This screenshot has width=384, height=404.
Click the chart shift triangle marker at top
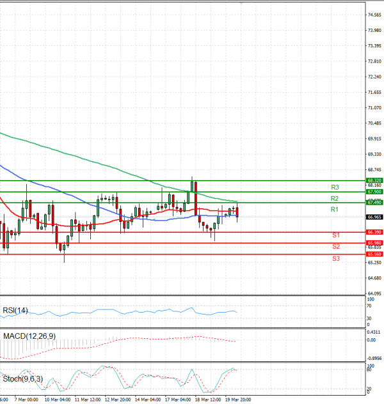click(241, 3)
